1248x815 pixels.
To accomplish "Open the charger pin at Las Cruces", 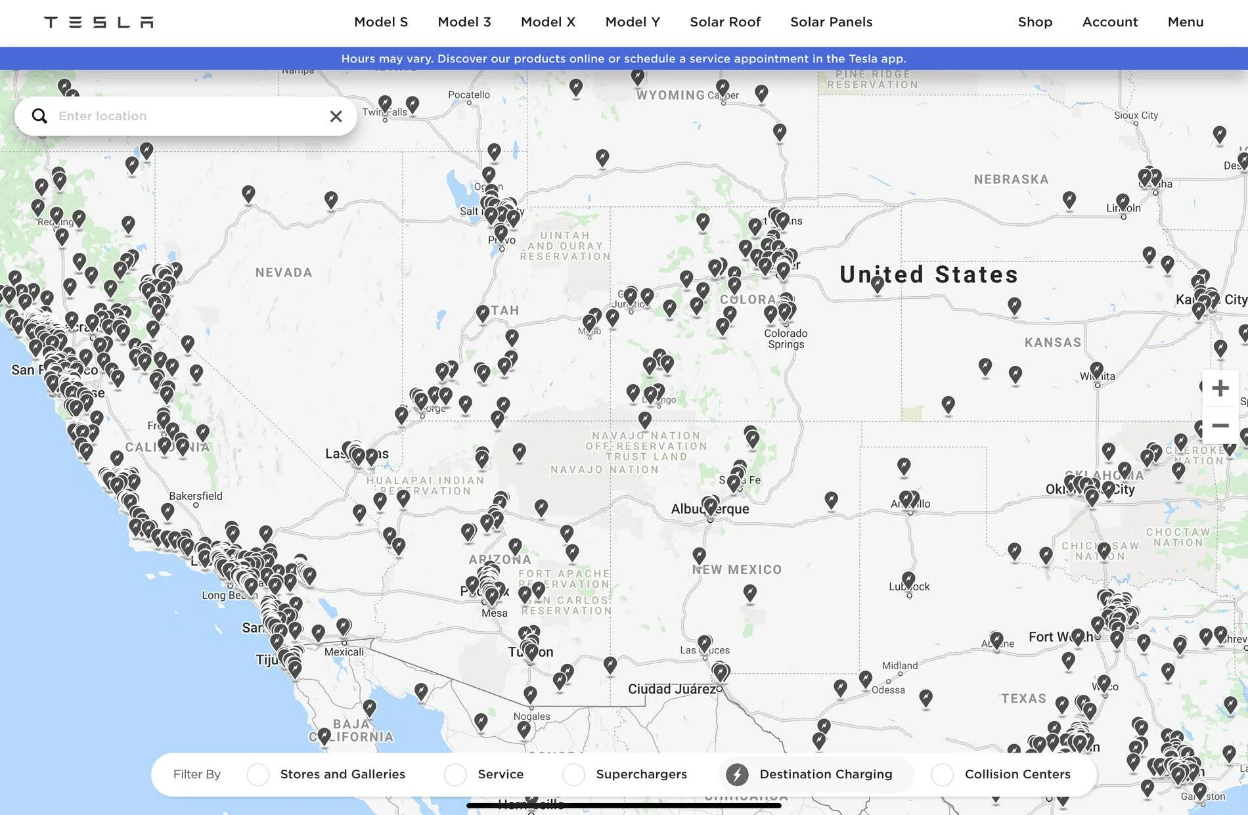I will (704, 644).
